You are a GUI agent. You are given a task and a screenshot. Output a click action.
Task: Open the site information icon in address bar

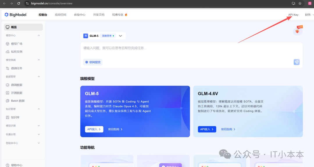[27, 3]
